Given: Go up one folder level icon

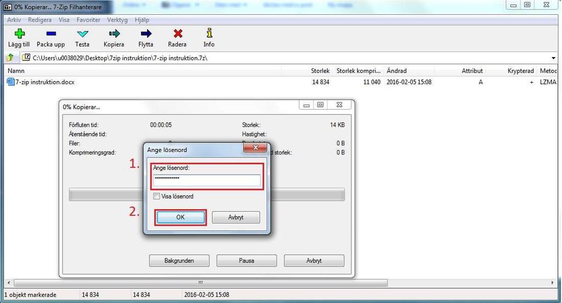Looking at the screenshot, I should 10,58.
